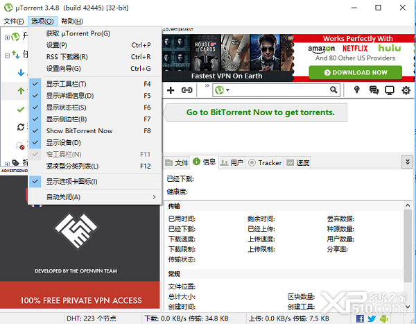This screenshot has height=324, width=416.
Task: Click the Add Torrent plus icon
Action: point(171,90)
